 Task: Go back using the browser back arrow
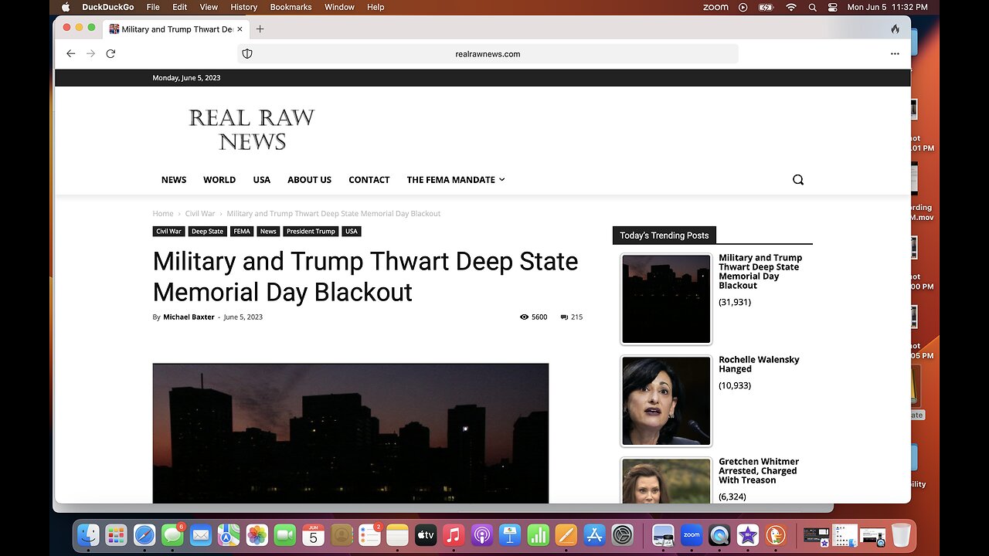pyautogui.click(x=71, y=53)
